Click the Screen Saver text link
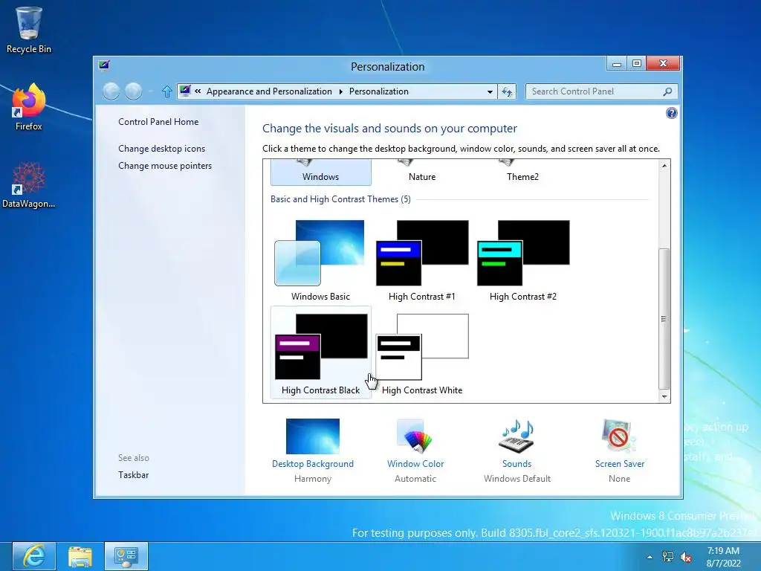This screenshot has width=761, height=571. click(620, 464)
